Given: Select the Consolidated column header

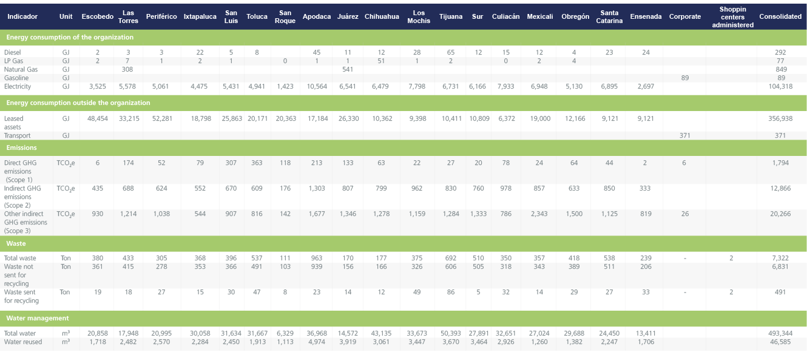Looking at the screenshot, I should pyautogui.click(x=780, y=16).
